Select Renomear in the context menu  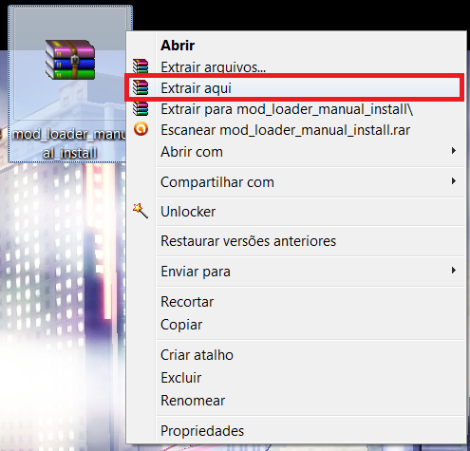295,401
